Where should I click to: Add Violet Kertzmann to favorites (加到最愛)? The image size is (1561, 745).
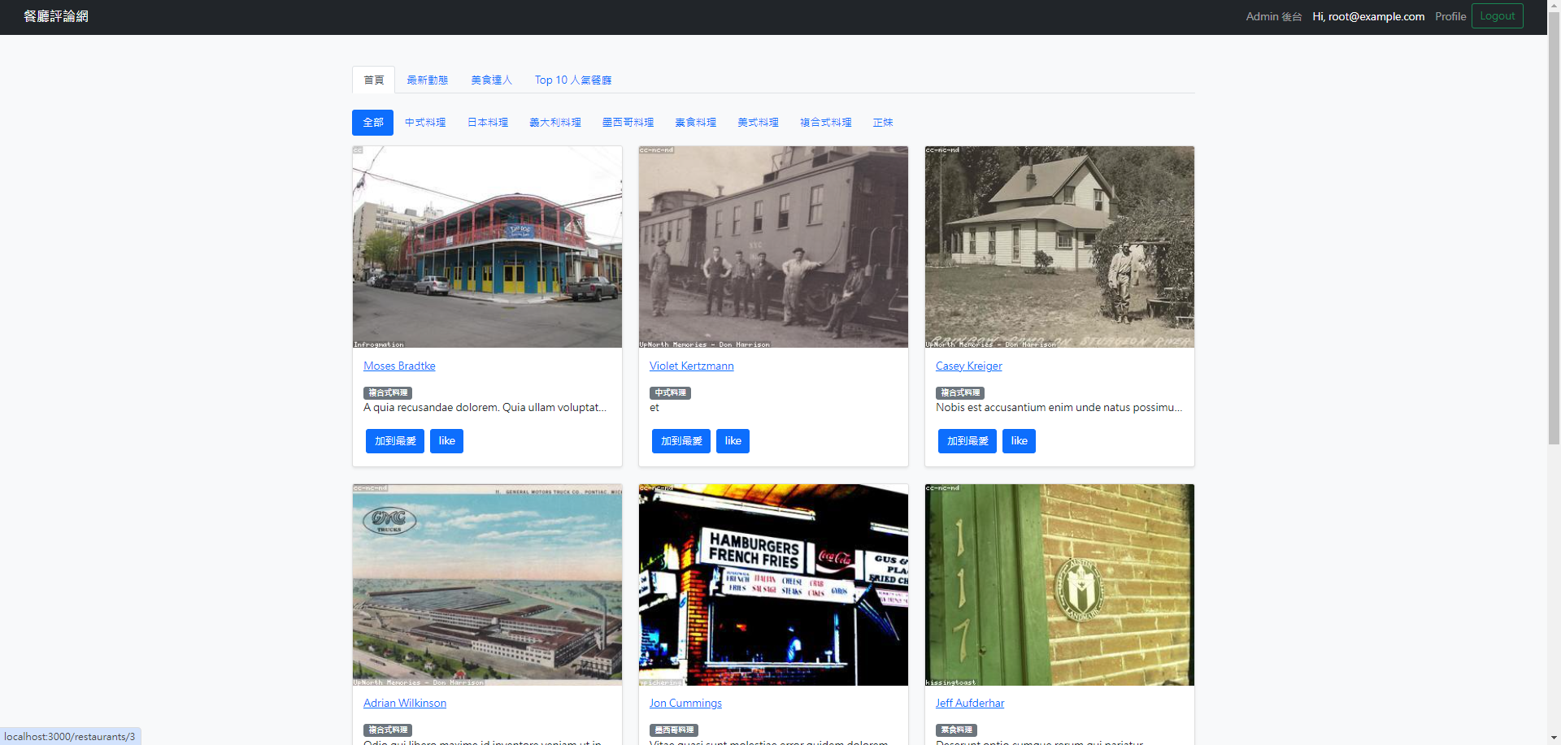point(681,441)
